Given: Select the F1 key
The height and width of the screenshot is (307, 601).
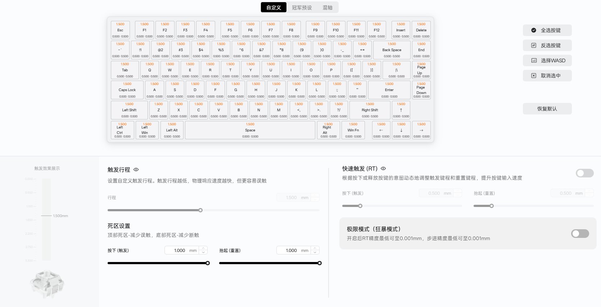Looking at the screenshot, I should point(144,30).
